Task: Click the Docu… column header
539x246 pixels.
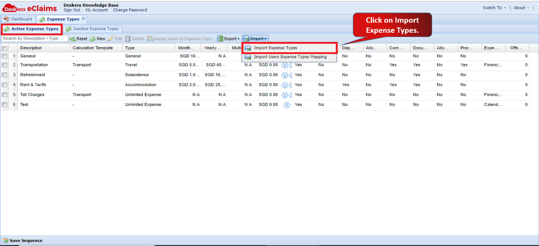Action: click(422, 48)
